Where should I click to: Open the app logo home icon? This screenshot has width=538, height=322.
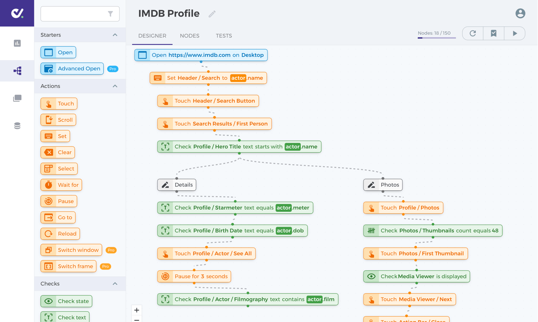click(x=17, y=13)
